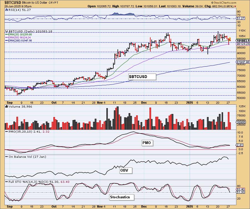Click the price bars icon before $BTCUSD (Daily)
250x209 pixels.
tap(7, 31)
